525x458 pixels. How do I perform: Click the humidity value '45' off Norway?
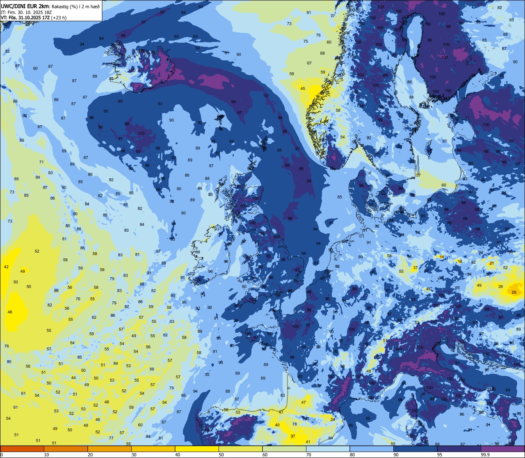point(303,88)
